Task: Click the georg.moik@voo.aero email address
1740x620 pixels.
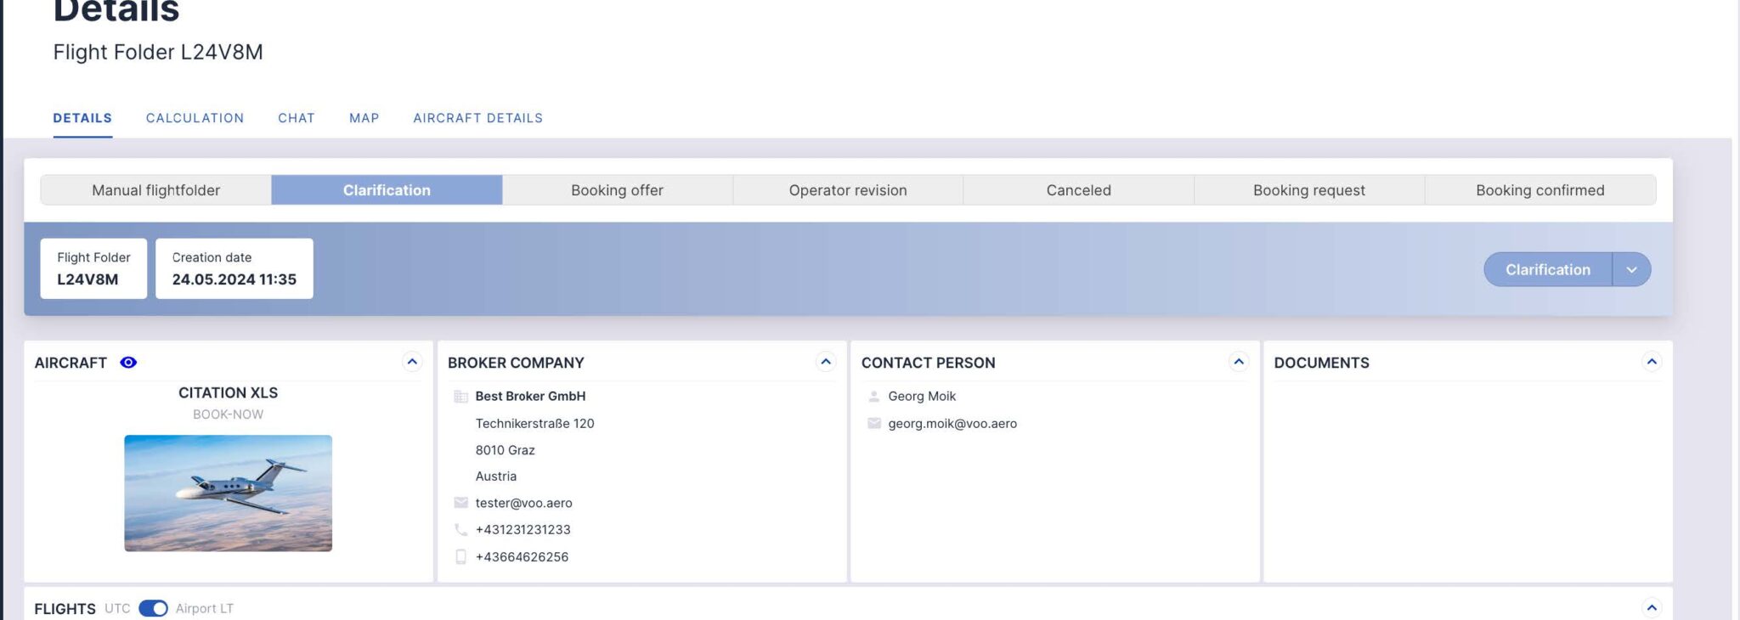Action: click(x=952, y=423)
